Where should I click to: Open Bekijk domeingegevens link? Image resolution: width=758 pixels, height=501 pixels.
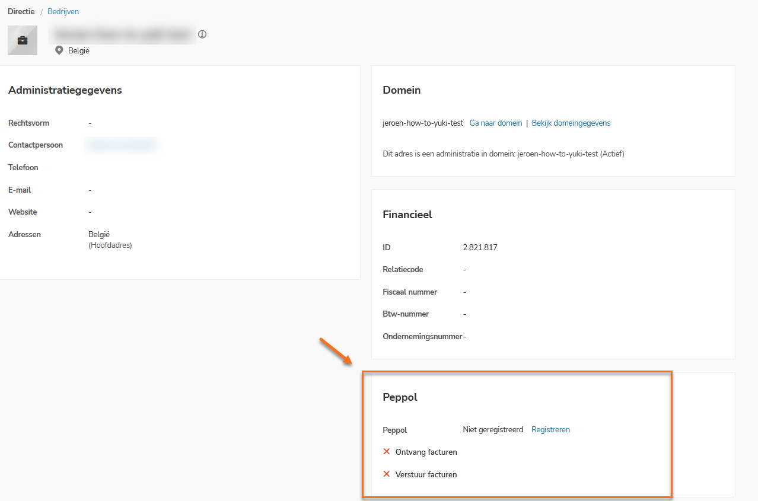(571, 123)
